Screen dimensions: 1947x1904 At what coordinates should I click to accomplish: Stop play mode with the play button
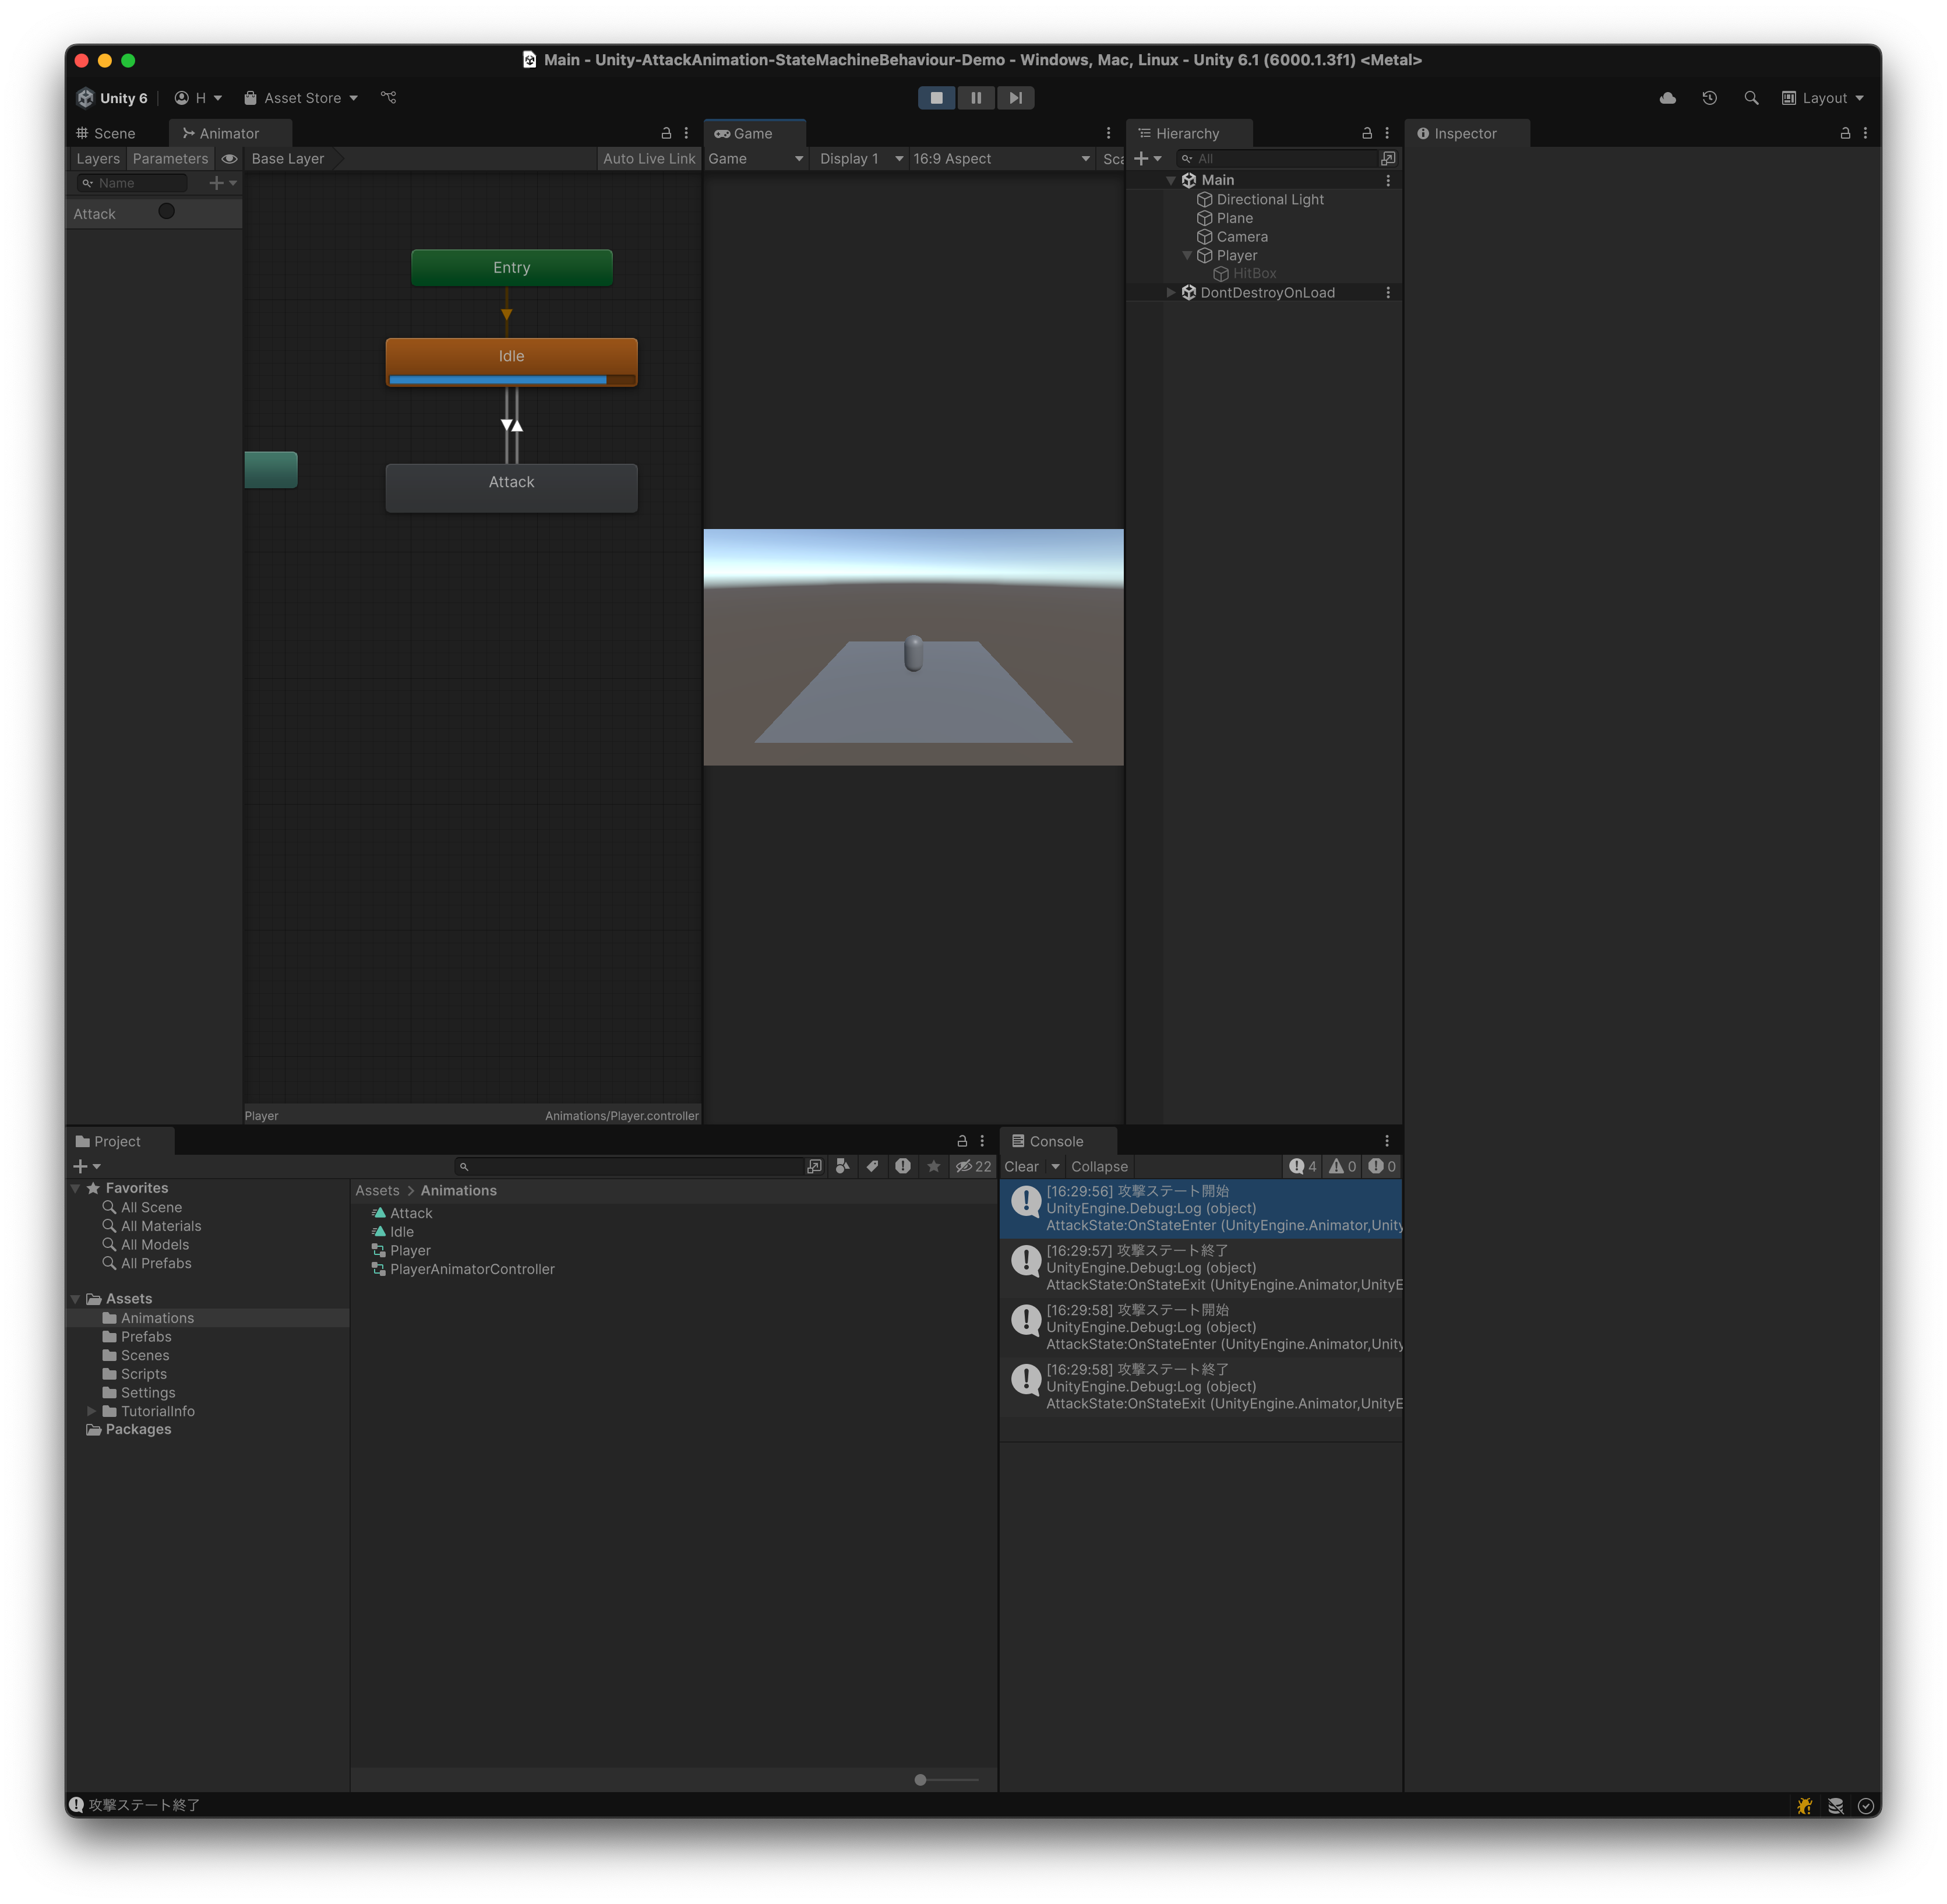click(936, 98)
